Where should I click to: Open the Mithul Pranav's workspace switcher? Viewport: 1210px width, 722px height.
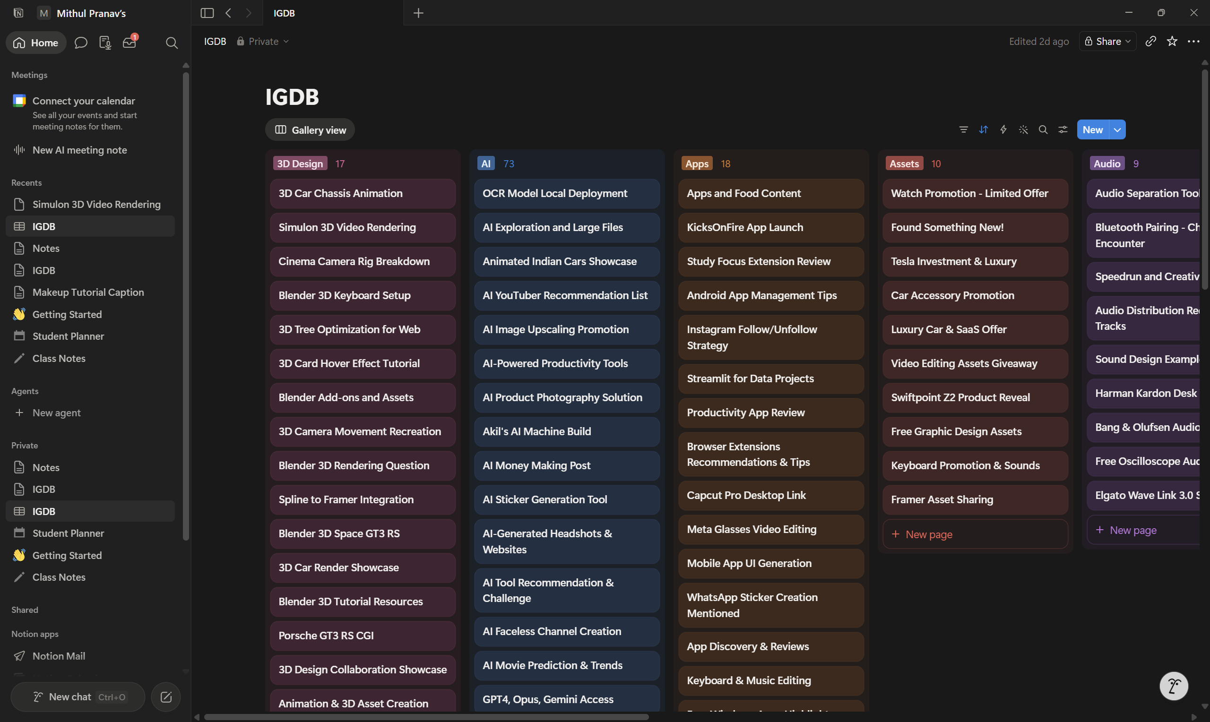click(x=82, y=13)
